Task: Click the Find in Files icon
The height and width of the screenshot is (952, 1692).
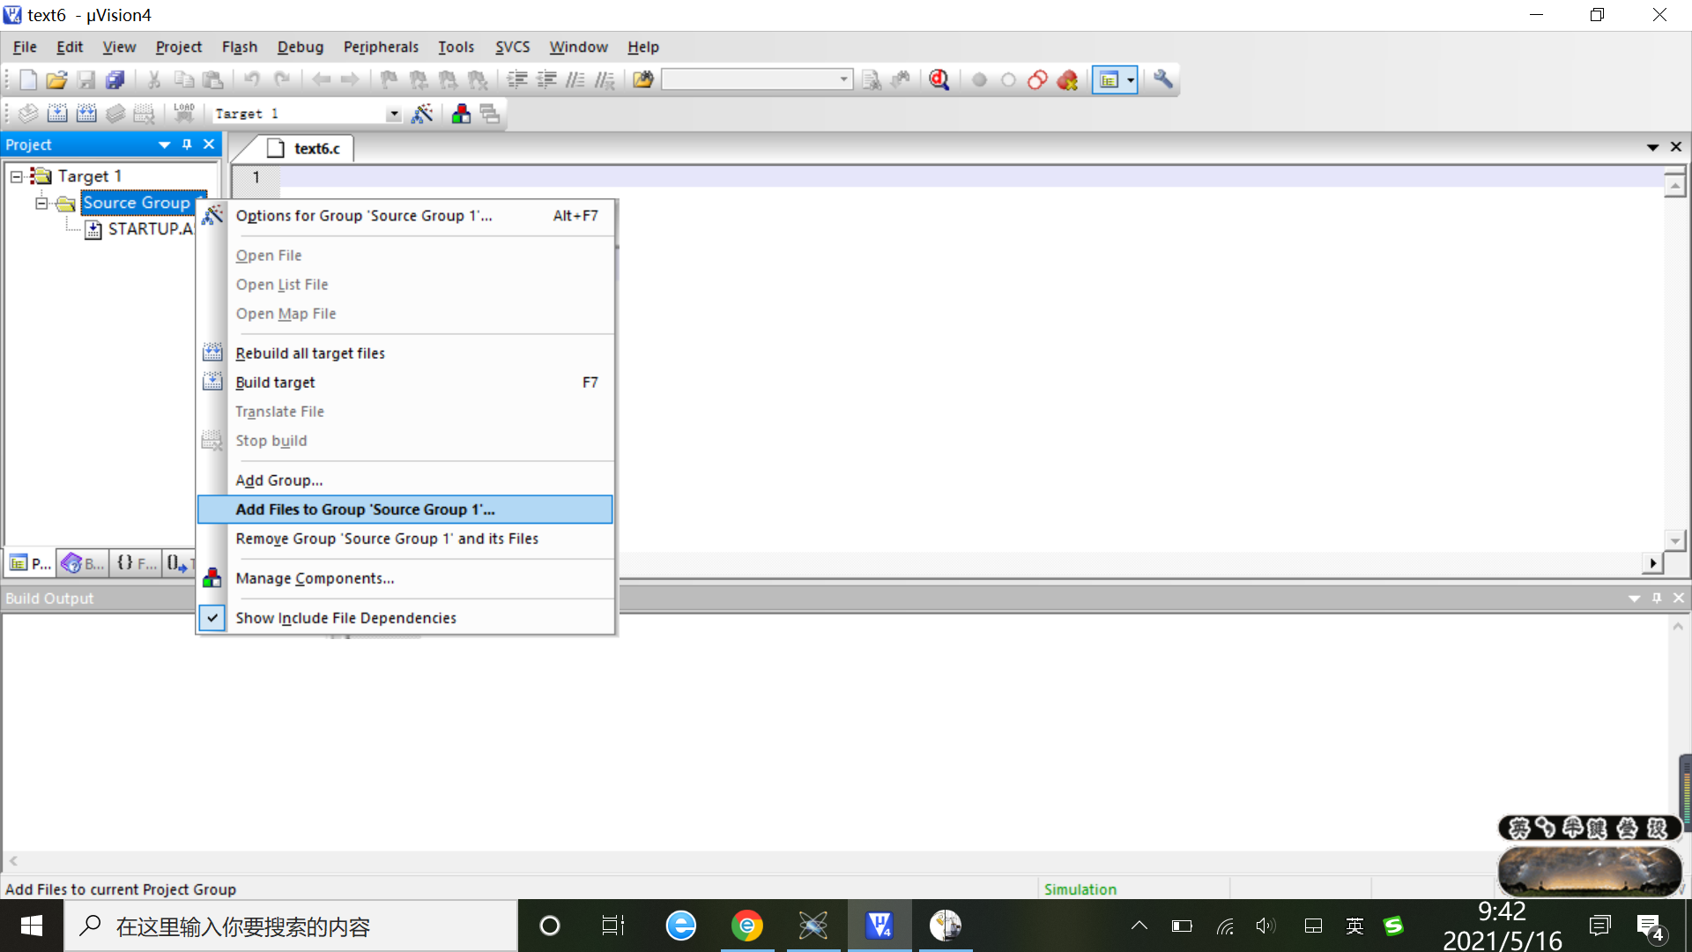Action: pos(643,80)
